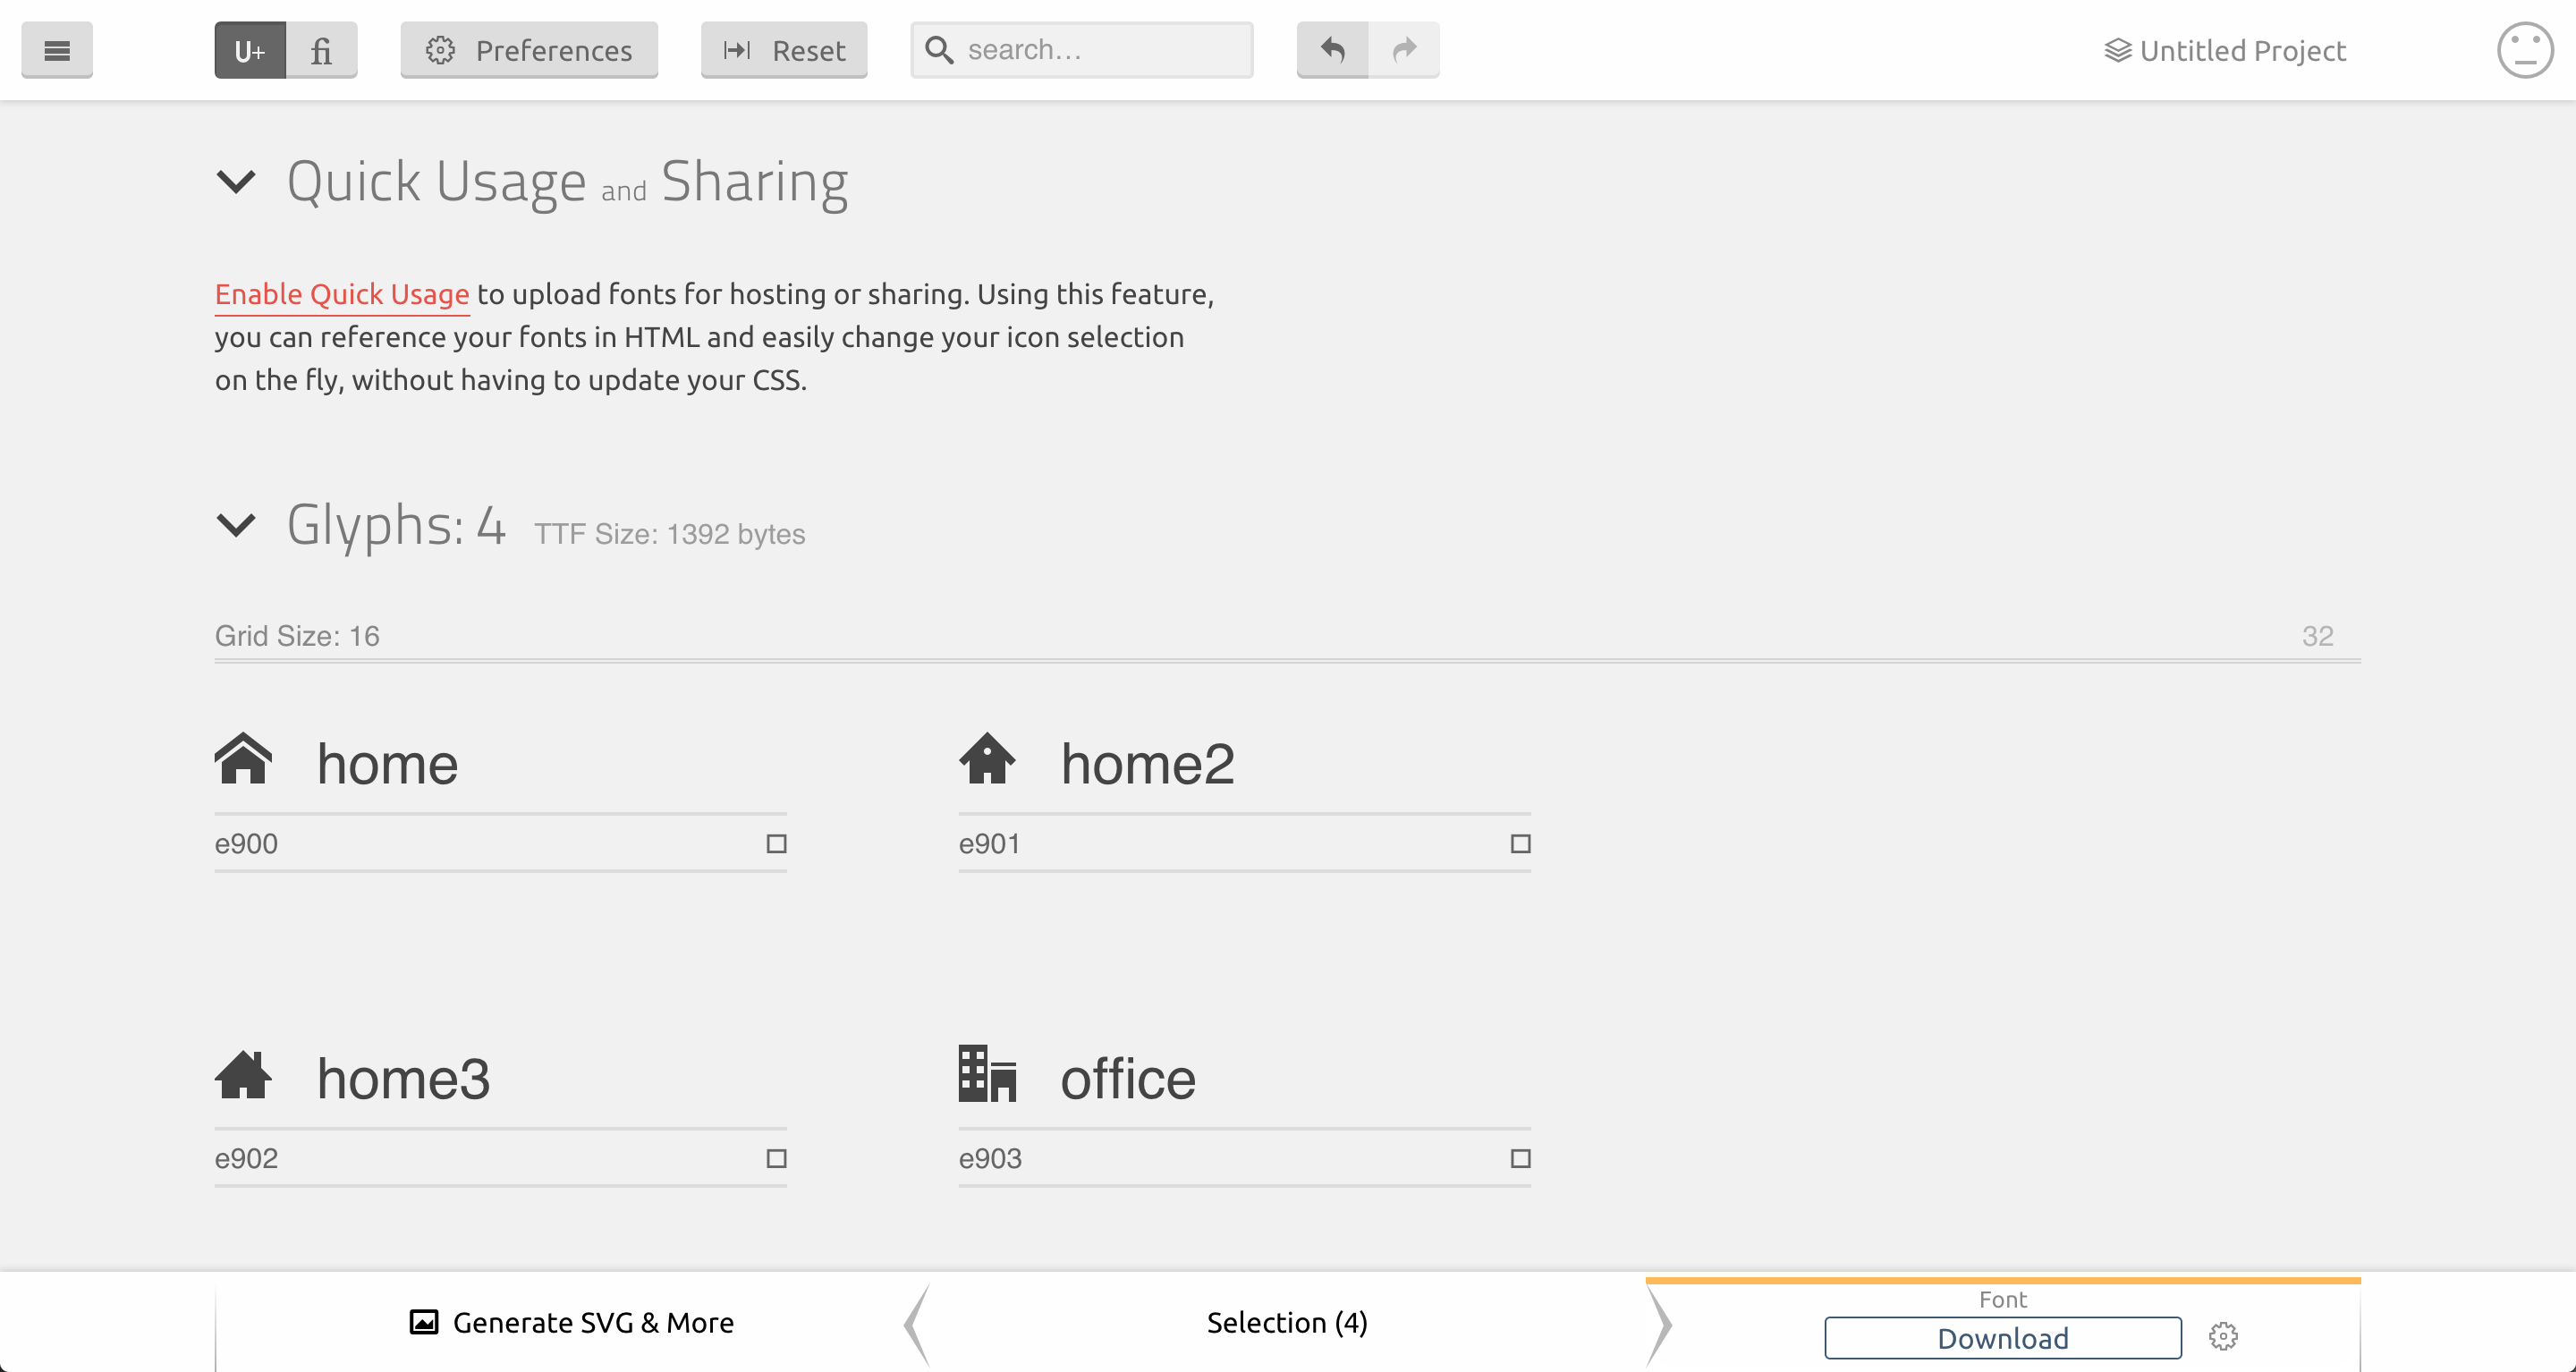Click the Font Download button
Image resolution: width=2576 pixels, height=1372 pixels.
click(x=2002, y=1338)
